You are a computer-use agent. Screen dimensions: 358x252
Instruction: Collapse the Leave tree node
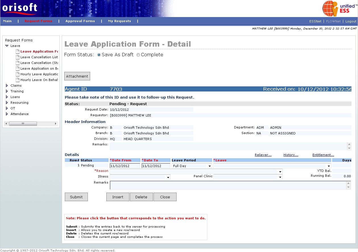[7, 46]
